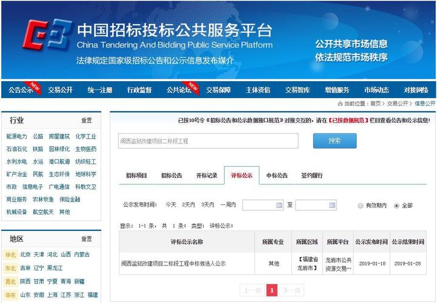
Task: Open 主体资信 navigation menu
Action: tap(258, 90)
